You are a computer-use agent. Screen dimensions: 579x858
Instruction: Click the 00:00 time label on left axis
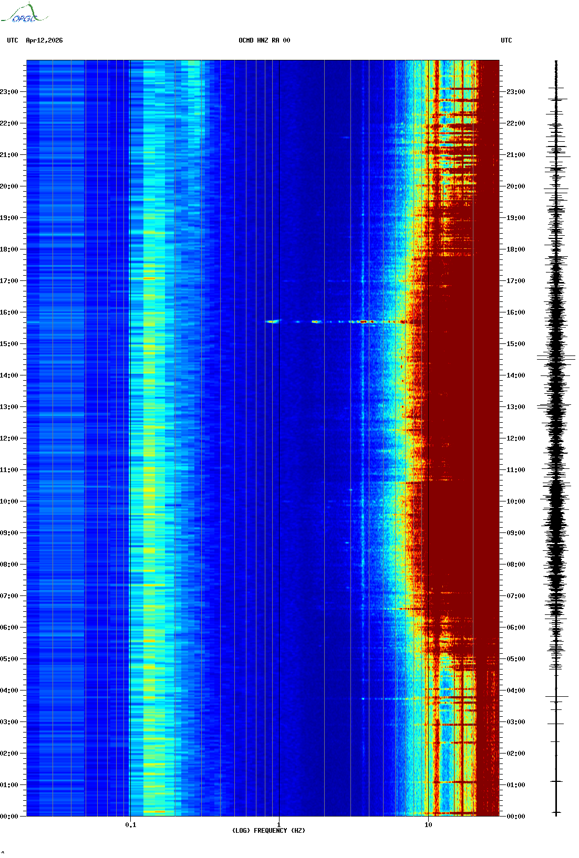pos(9,817)
